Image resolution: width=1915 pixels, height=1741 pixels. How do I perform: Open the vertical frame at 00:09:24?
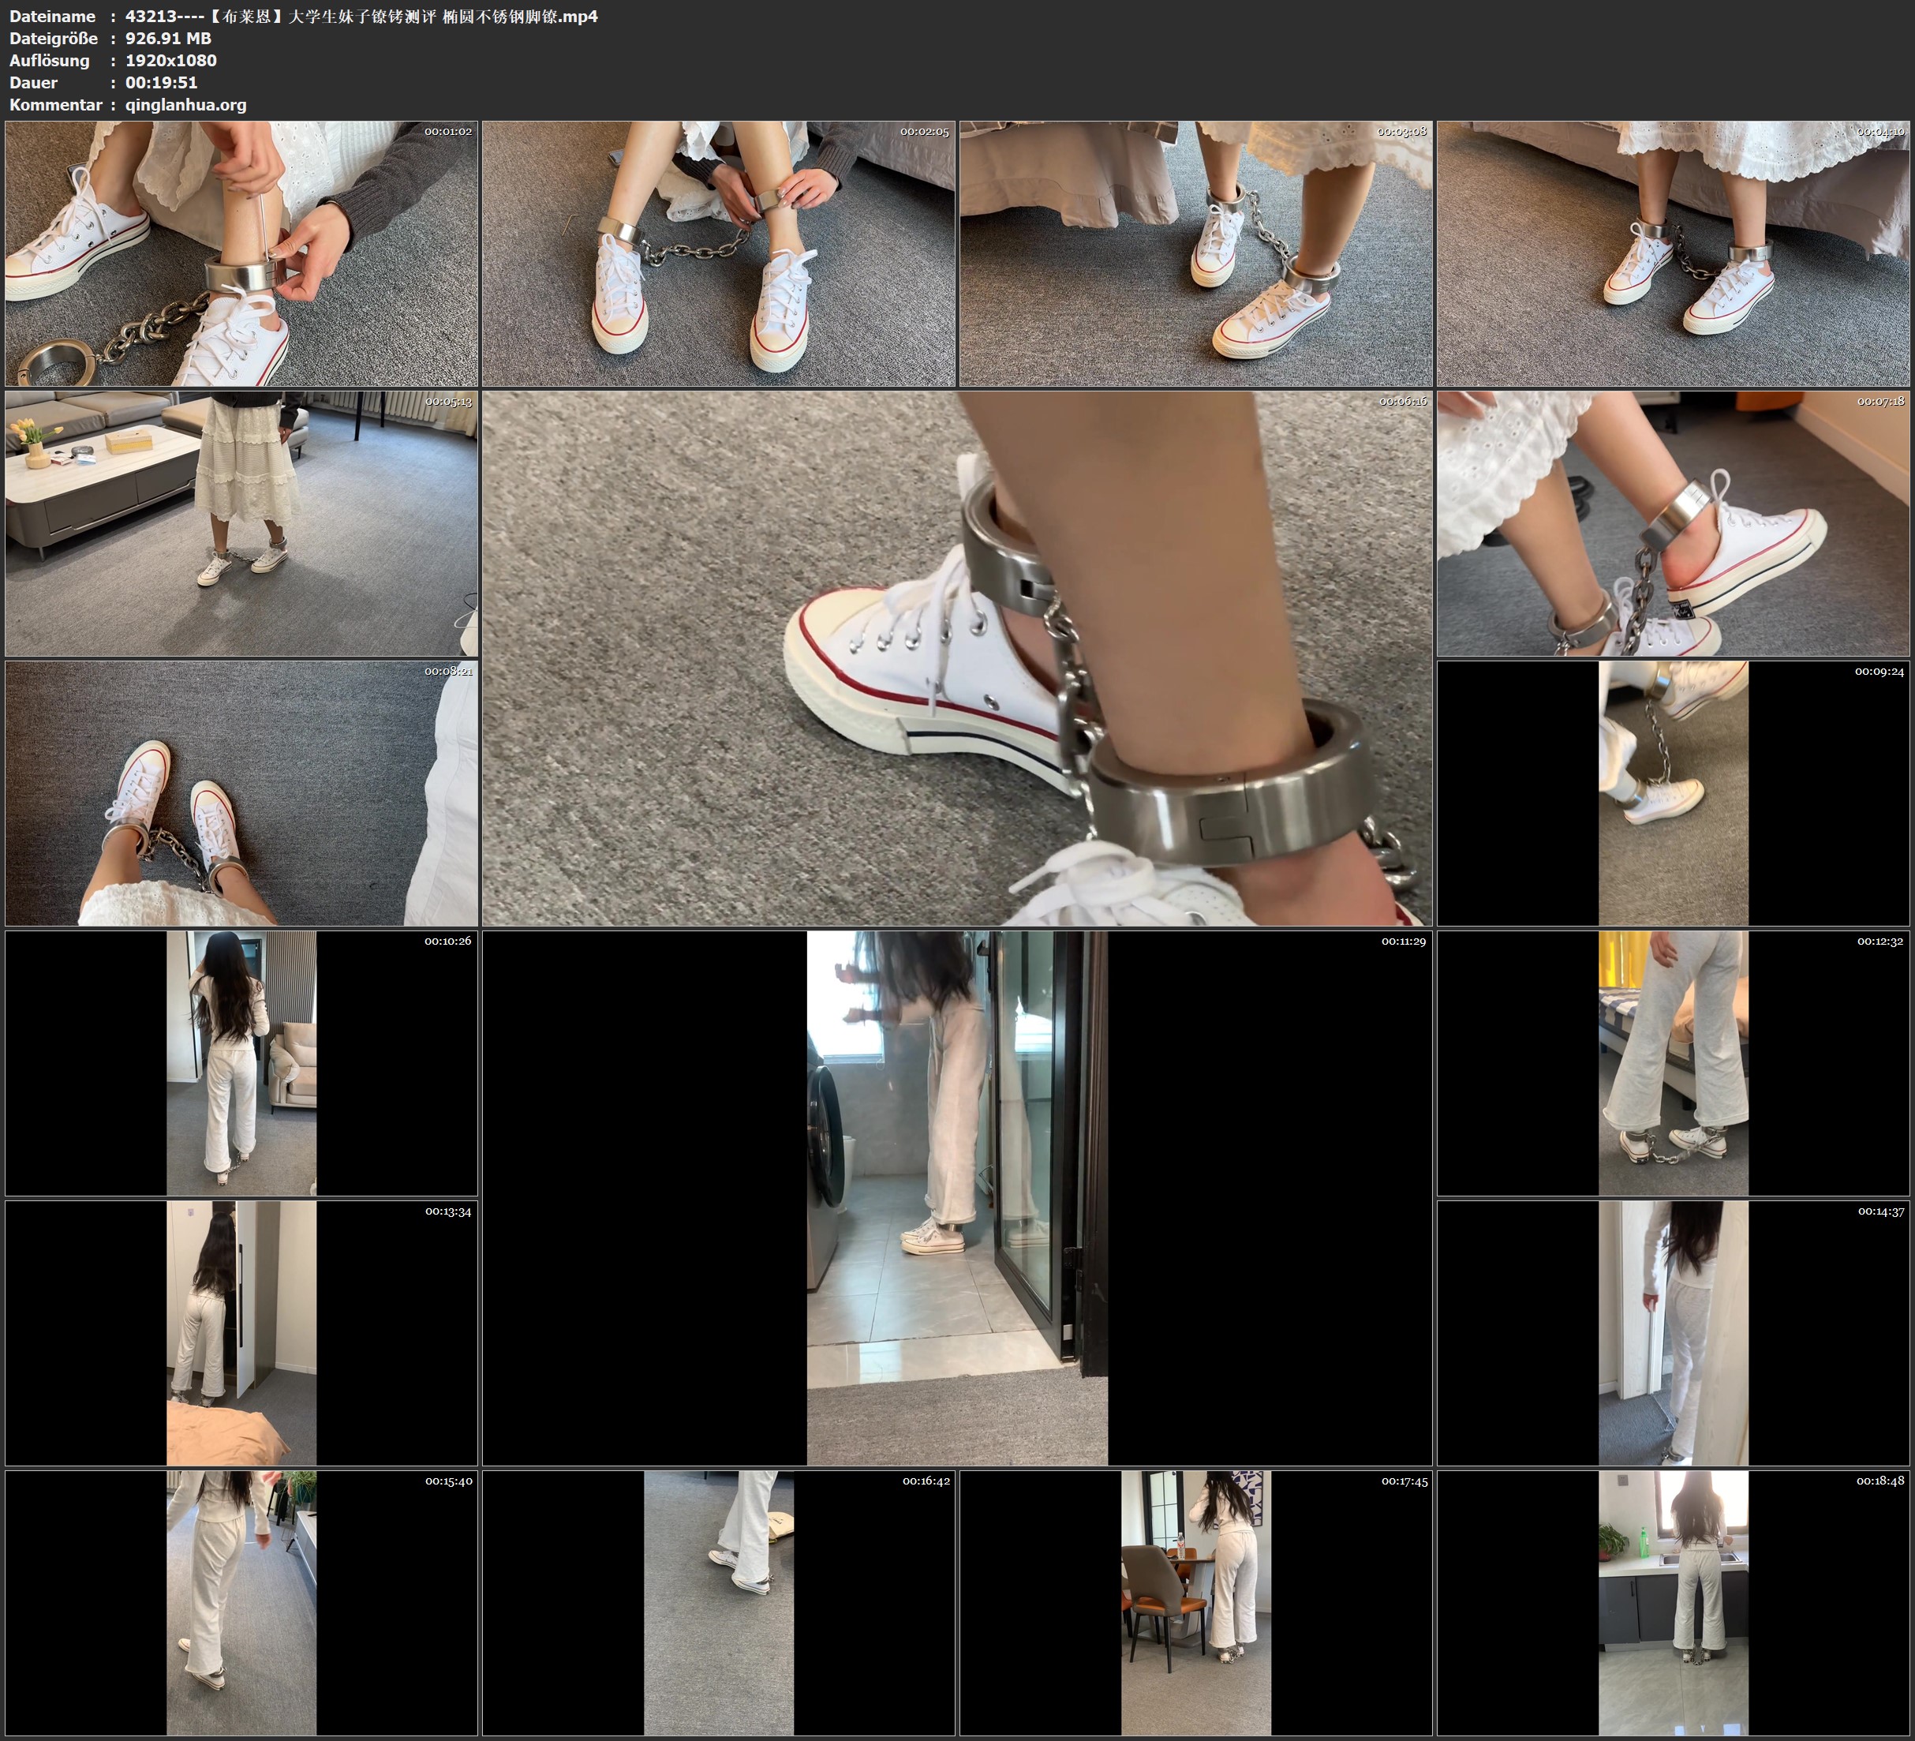pyautogui.click(x=1674, y=792)
